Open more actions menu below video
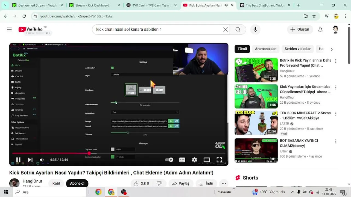351x197 pixels. tap(224, 183)
